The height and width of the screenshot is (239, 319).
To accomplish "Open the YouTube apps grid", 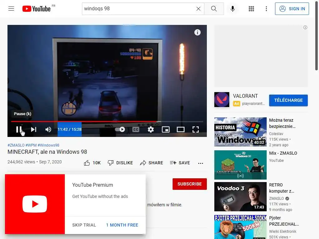I will click(x=251, y=9).
